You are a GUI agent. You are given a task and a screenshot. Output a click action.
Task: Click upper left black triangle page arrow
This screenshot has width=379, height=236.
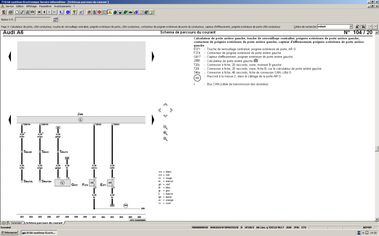coord(9,57)
